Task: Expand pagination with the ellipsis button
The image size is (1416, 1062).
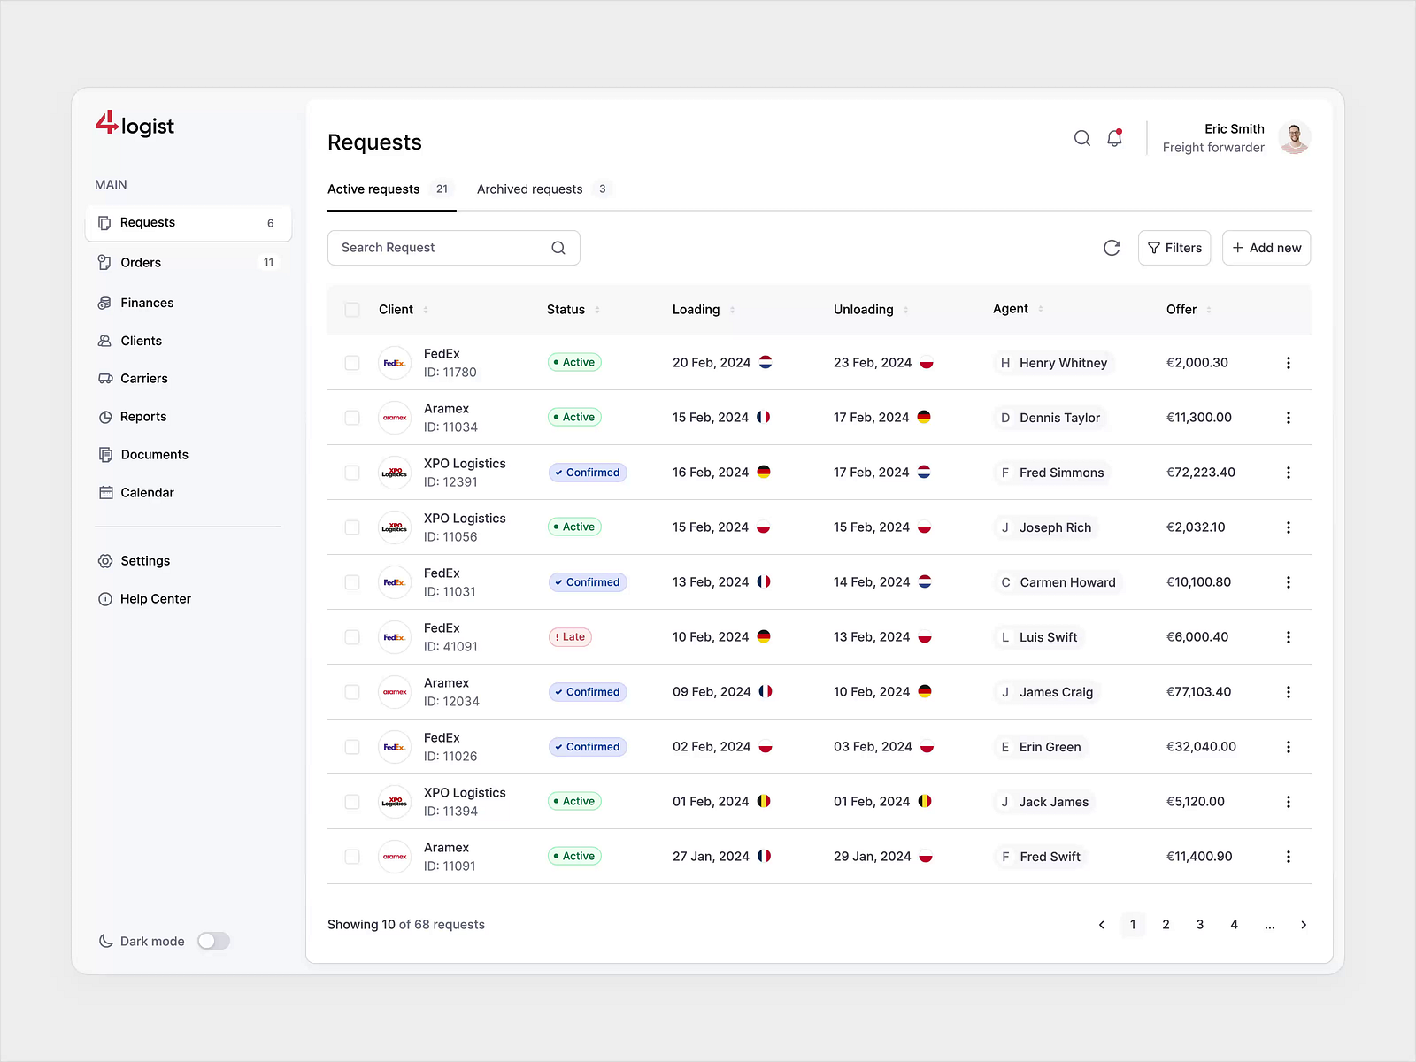Action: [1269, 925]
